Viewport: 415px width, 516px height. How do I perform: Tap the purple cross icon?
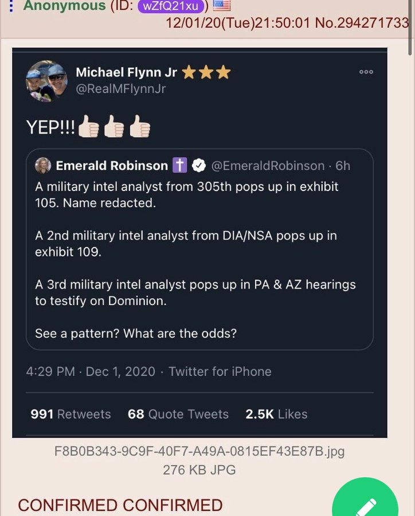point(179,166)
